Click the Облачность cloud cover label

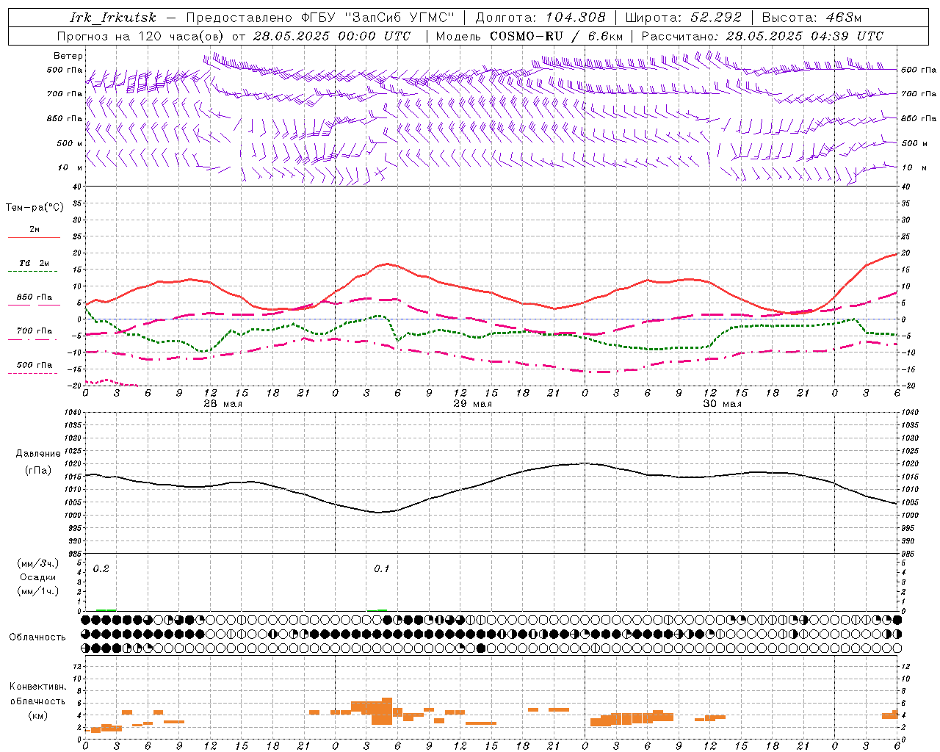pos(37,637)
